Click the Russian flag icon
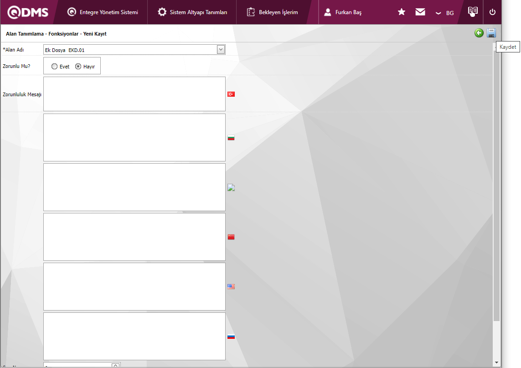Image resolution: width=521 pixels, height=368 pixels. point(231,337)
